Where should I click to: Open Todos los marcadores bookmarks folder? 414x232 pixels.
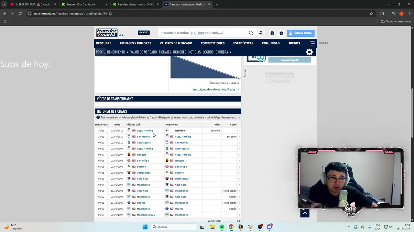[396, 22]
